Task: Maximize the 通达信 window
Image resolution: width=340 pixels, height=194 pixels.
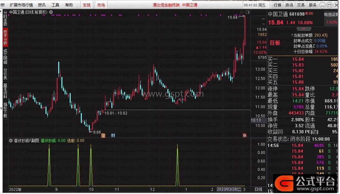Action: (329, 5)
